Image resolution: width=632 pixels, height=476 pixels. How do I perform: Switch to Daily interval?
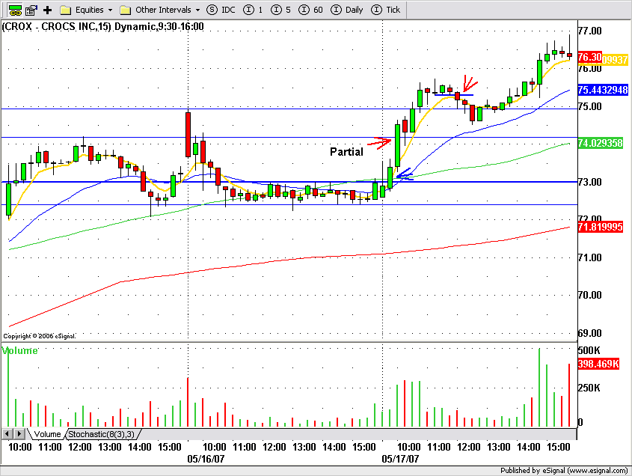coord(346,10)
